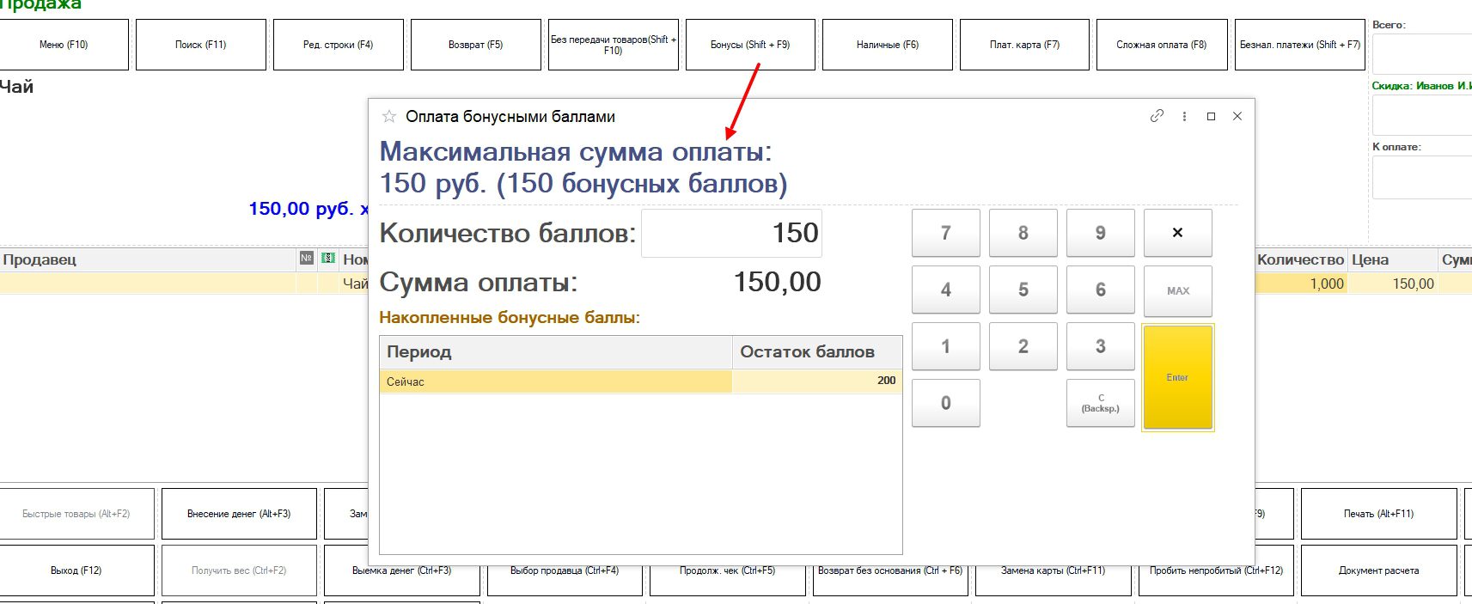1472x604 pixels.
Task: Click the Поиск (F11) button
Action: 201,45
